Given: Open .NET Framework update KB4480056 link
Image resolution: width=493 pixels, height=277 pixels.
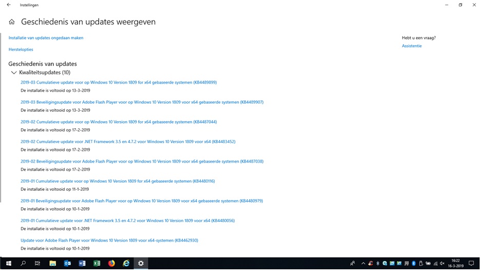Looking at the screenshot, I should coord(128,221).
